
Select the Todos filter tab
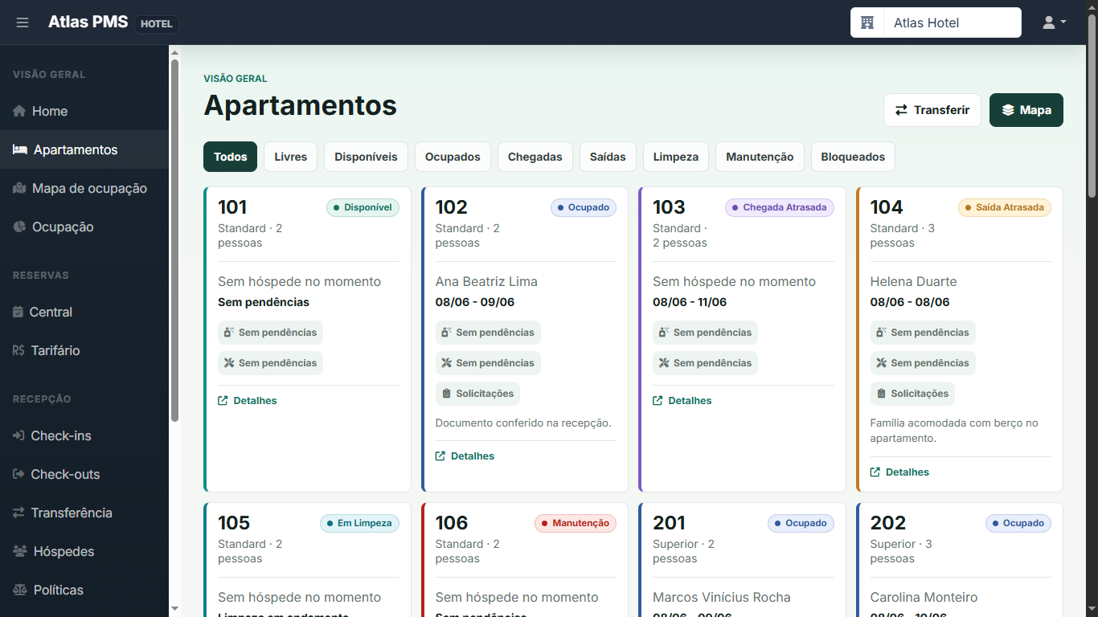click(231, 157)
